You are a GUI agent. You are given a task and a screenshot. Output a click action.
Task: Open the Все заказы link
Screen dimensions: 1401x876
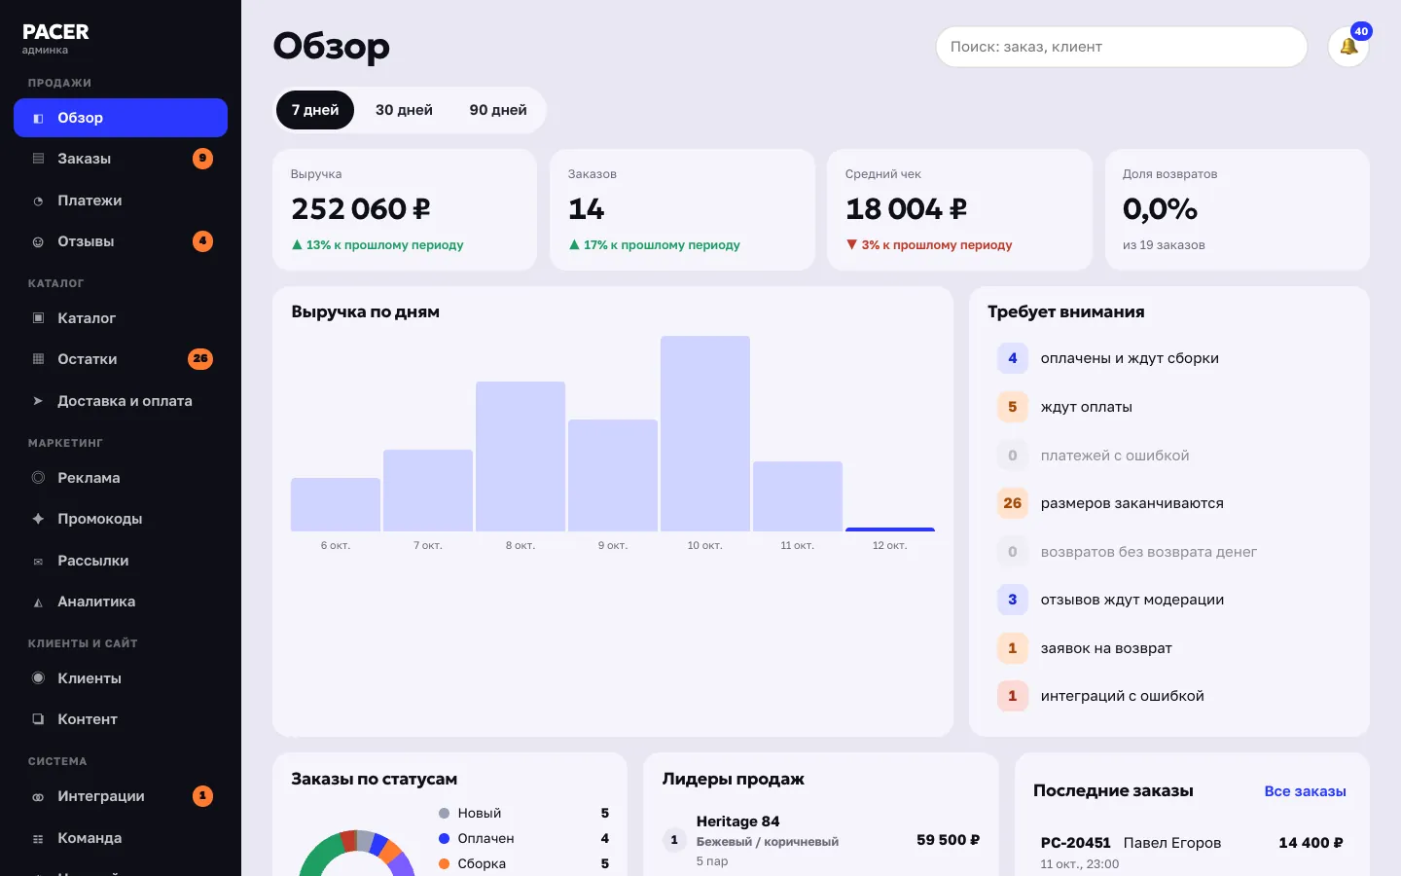[1305, 791]
